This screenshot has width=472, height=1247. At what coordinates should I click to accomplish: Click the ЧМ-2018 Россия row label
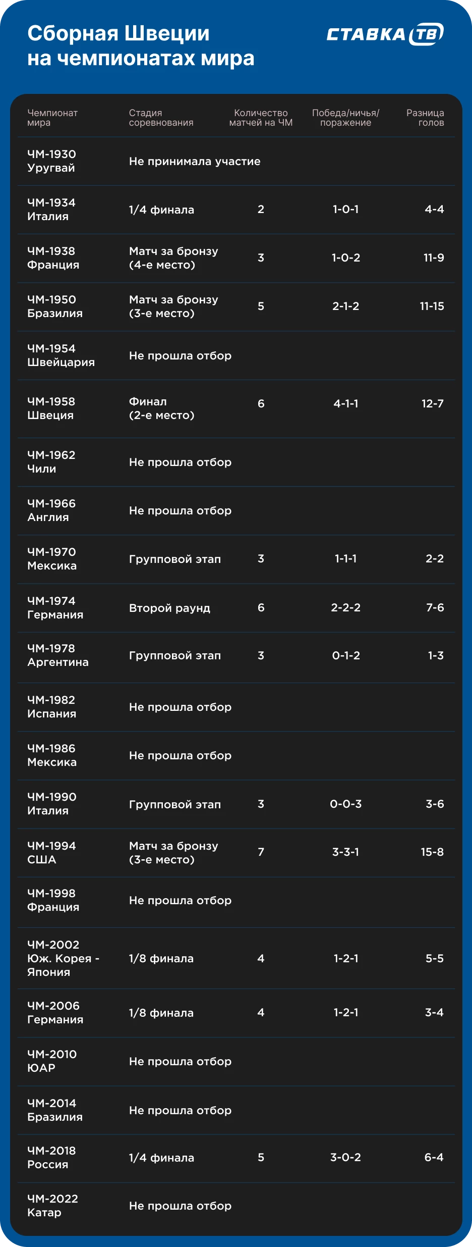pyautogui.click(x=51, y=1158)
